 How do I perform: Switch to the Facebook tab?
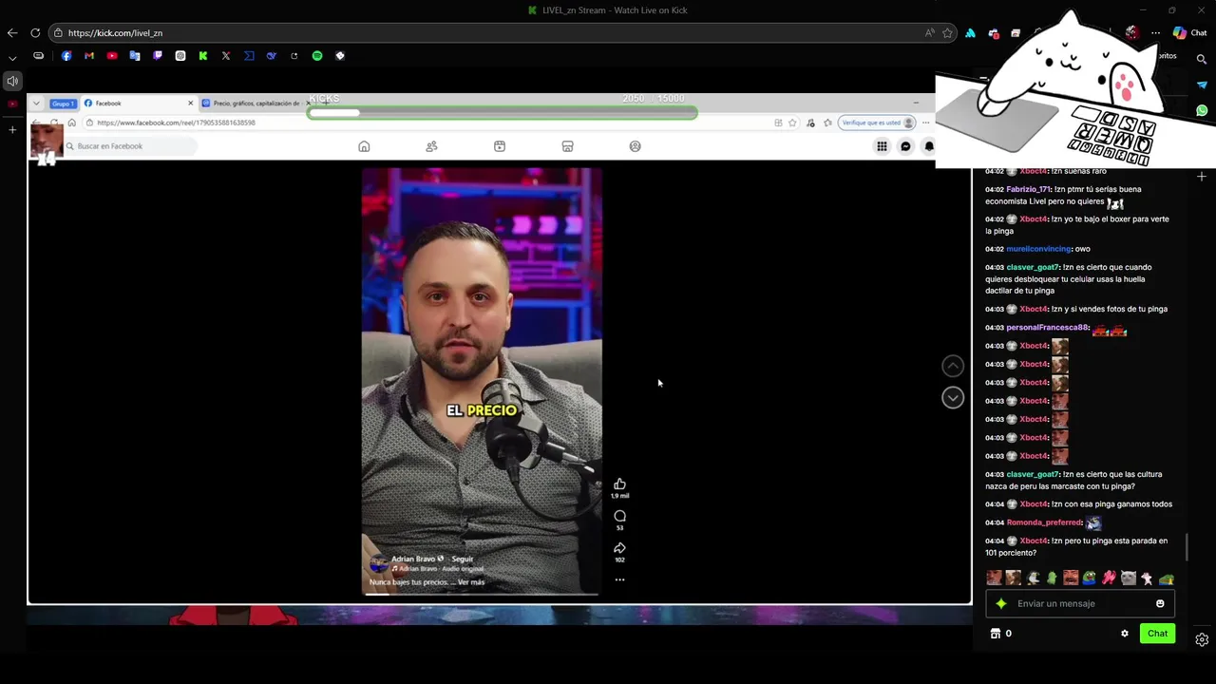[x=138, y=103]
